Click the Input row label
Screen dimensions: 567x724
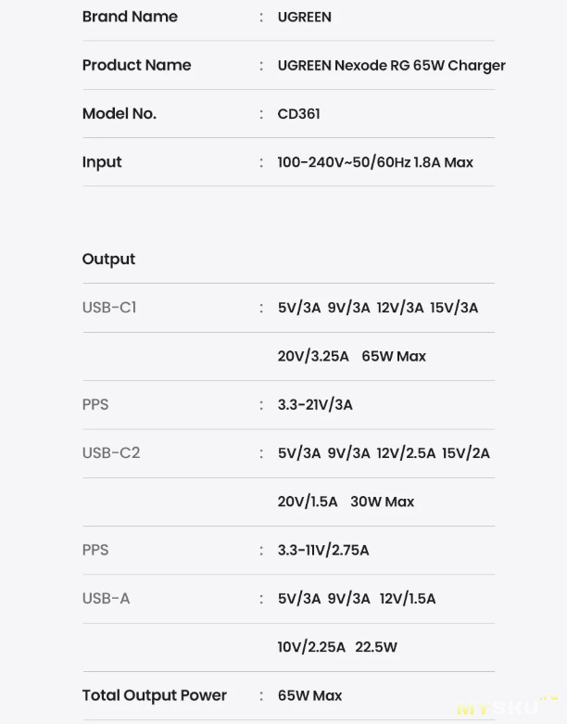(x=102, y=162)
